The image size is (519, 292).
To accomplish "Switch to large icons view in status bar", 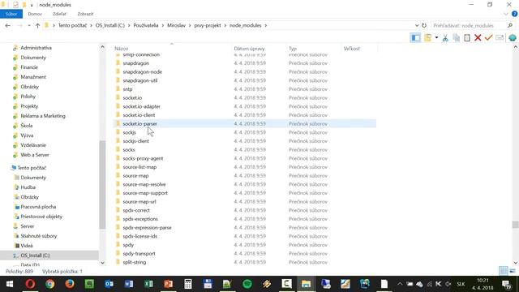I will 513,271.
